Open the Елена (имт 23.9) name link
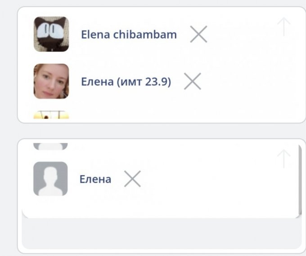Viewport: 306px width, 256px height. [x=126, y=81]
